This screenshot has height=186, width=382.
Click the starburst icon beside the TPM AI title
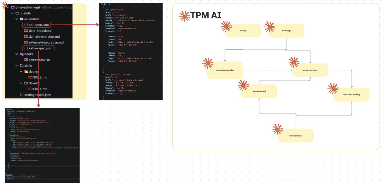click(x=184, y=16)
